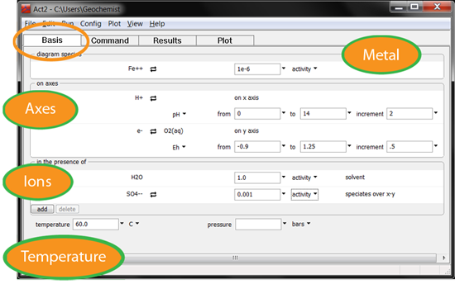Open dropdown arrow beside SO4-- value 0.001
This screenshot has width=455, height=303.
(x=284, y=194)
